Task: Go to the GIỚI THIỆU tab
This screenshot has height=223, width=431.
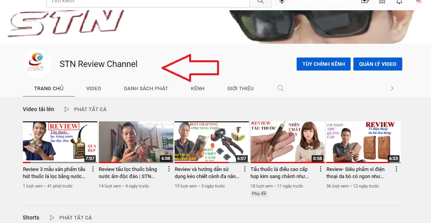Action: 240,88
